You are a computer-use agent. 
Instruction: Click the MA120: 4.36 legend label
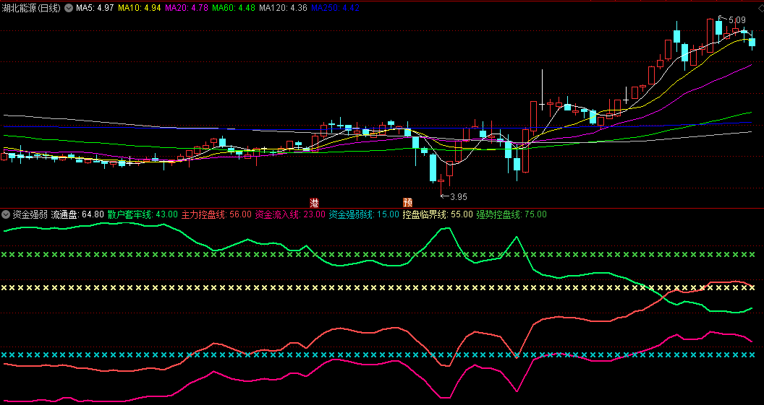[283, 8]
